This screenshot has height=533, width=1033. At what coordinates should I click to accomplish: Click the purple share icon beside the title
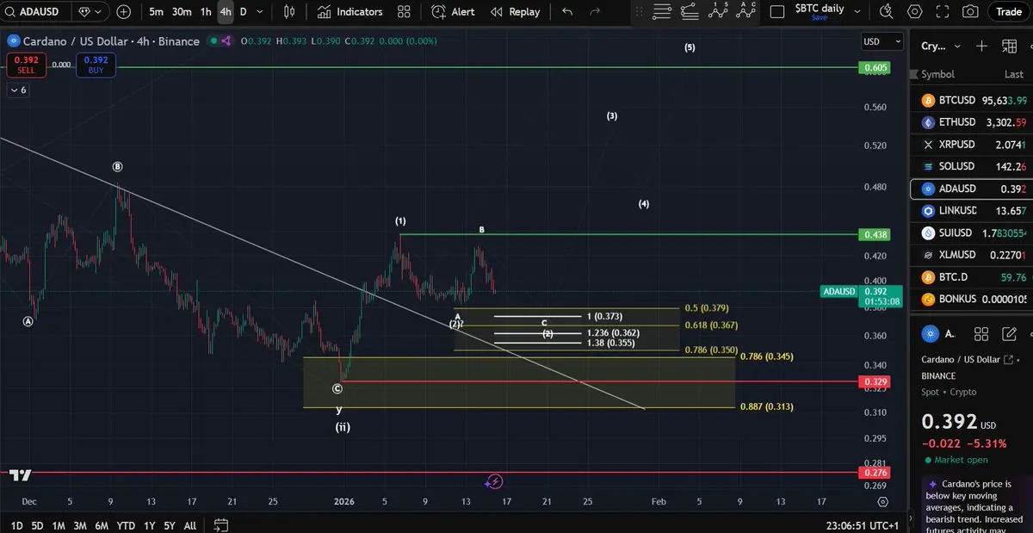coord(226,41)
